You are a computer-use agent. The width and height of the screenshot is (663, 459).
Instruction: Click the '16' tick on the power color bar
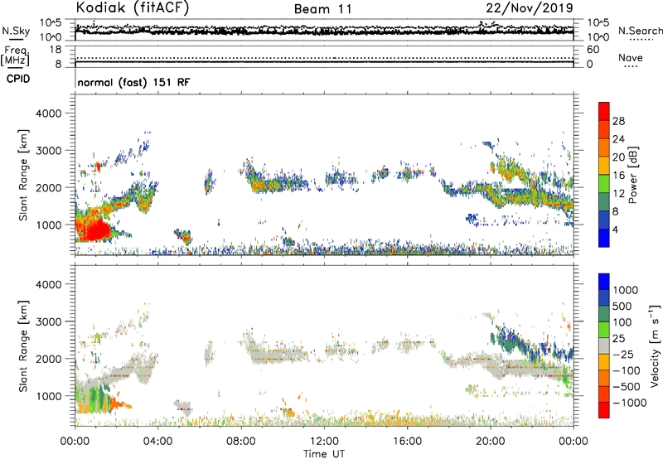point(618,176)
